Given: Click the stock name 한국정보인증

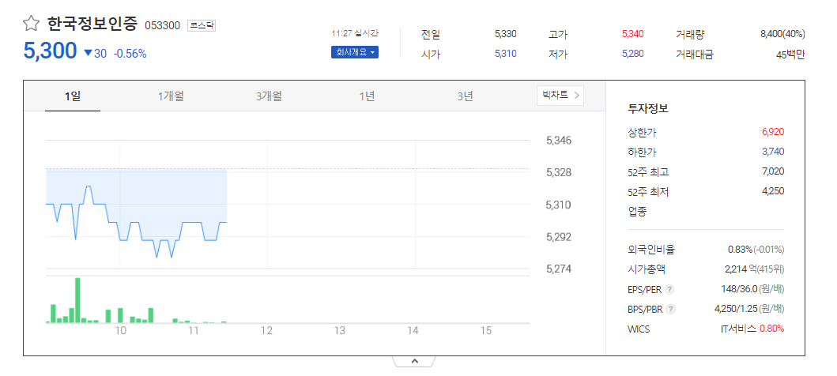Looking at the screenshot, I should tap(93, 24).
